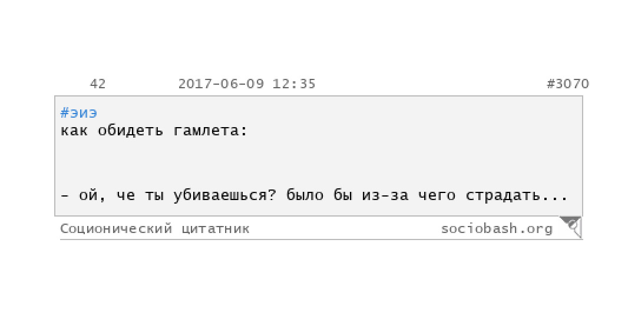Open the #эиэ hashtag link
Viewport: 628px width, 326px height.
(78, 113)
